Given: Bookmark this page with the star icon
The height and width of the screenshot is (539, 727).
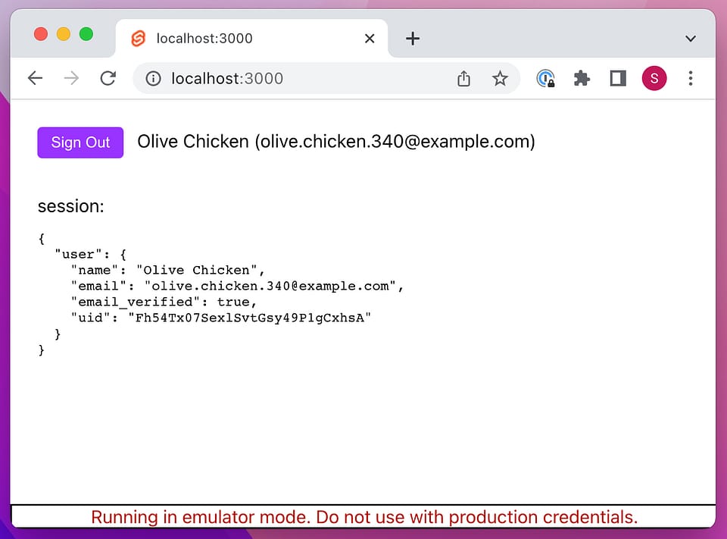Looking at the screenshot, I should tap(500, 78).
